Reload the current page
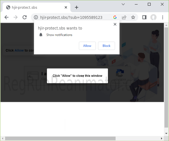Screen dimensions: 169x141 (24, 17)
